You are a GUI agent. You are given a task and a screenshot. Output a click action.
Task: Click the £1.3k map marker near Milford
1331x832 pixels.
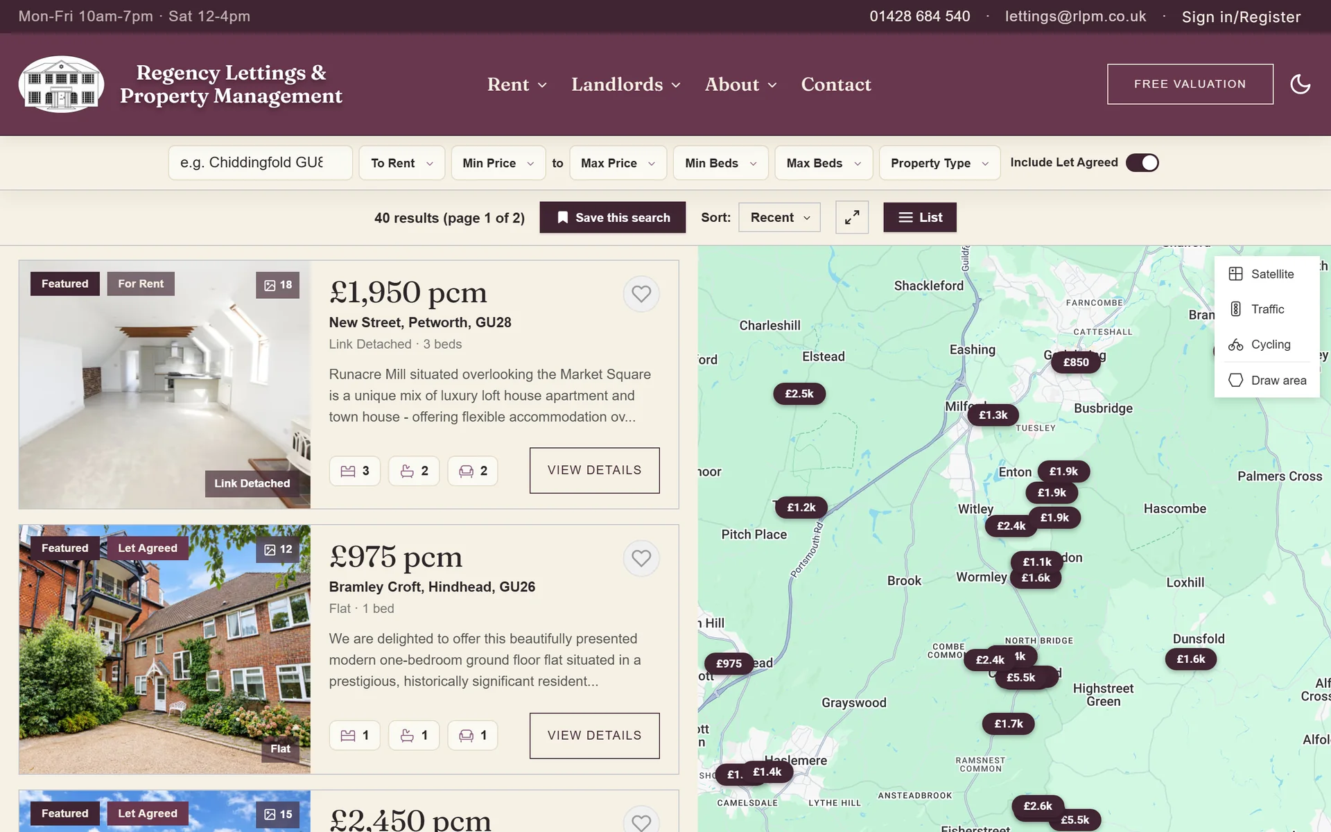point(993,415)
